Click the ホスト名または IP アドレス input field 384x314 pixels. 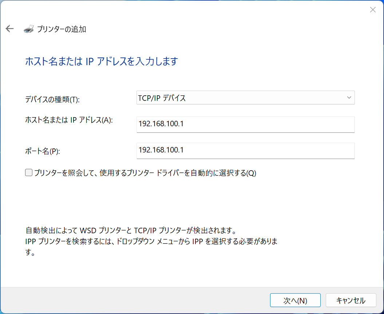[x=245, y=124]
